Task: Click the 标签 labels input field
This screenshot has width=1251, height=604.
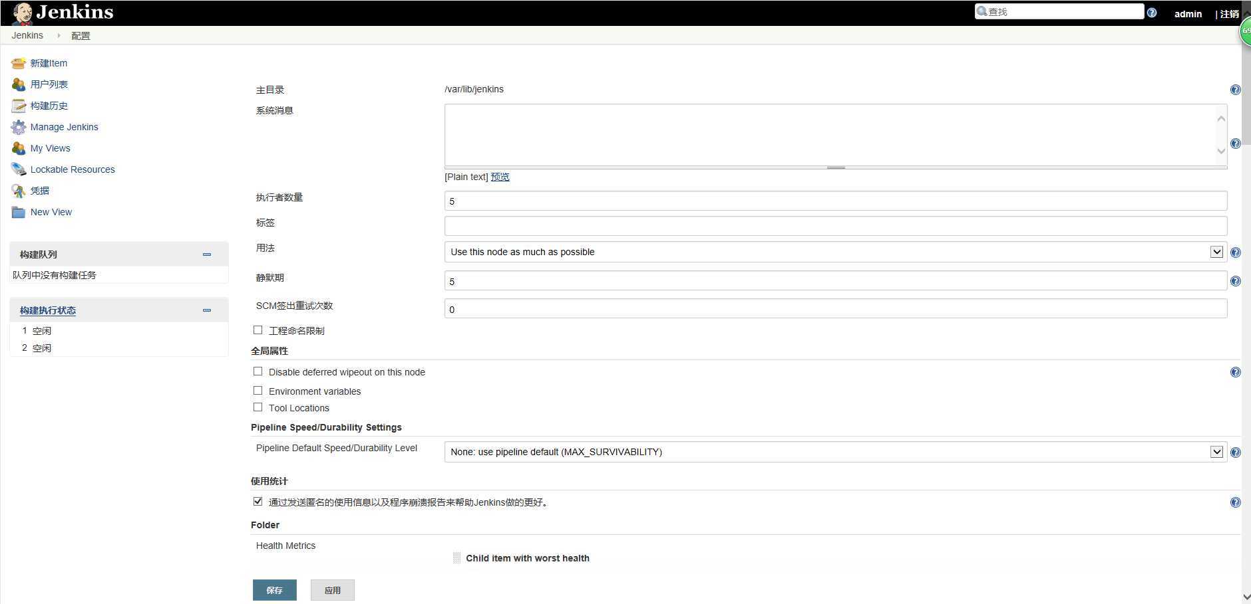Action: [x=836, y=226]
